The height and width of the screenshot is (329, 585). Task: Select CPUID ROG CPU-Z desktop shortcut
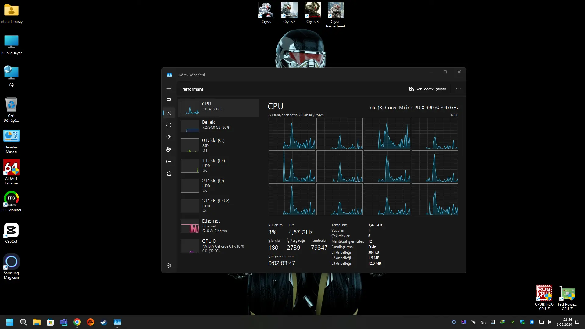(544, 298)
